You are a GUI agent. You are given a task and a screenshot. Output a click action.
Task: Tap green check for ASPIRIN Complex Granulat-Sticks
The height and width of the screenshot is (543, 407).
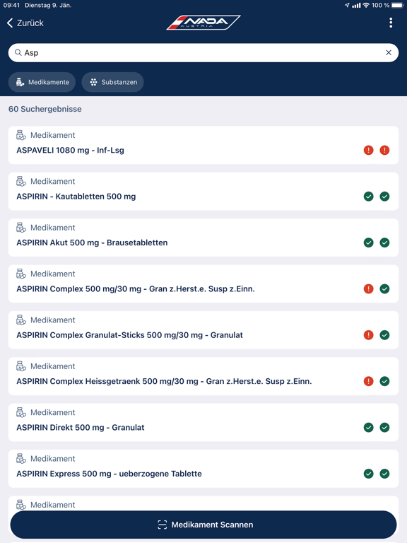[x=384, y=335]
